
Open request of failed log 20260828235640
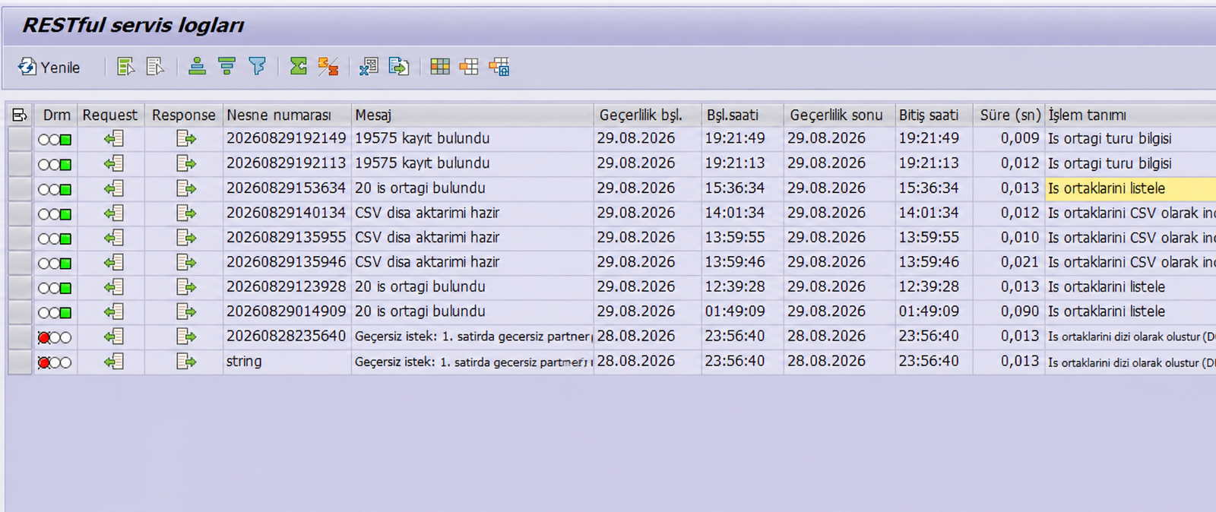[x=114, y=337]
